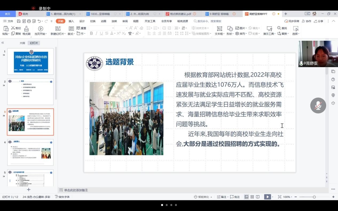Select the Format Painter (格式刷) tool
The width and height of the screenshot is (338, 211).
(26, 30)
